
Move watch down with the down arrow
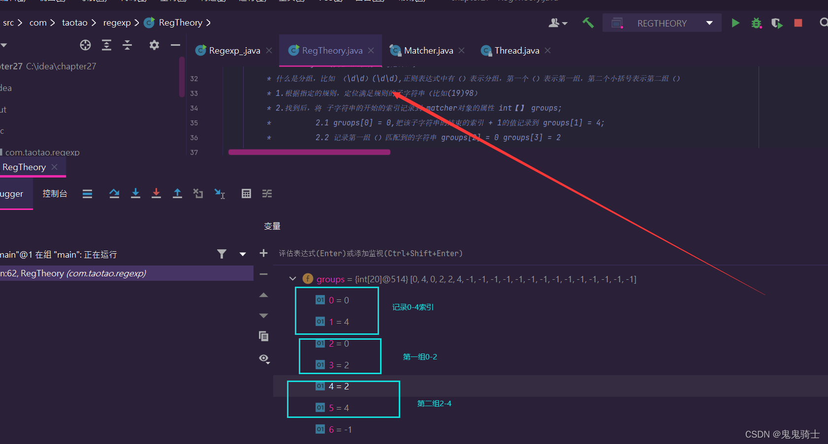pyautogui.click(x=263, y=316)
